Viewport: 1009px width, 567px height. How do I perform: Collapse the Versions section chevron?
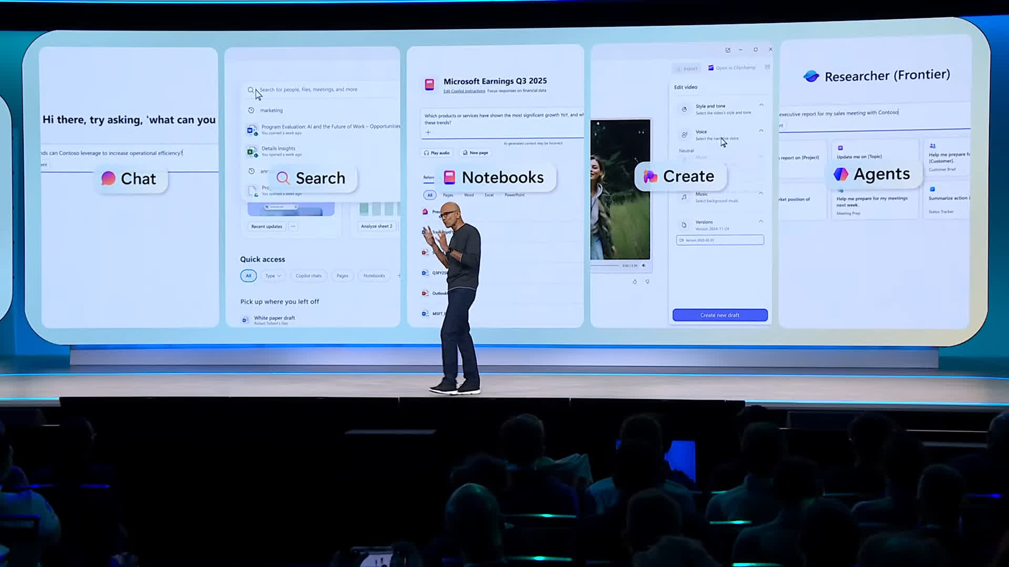(x=761, y=222)
